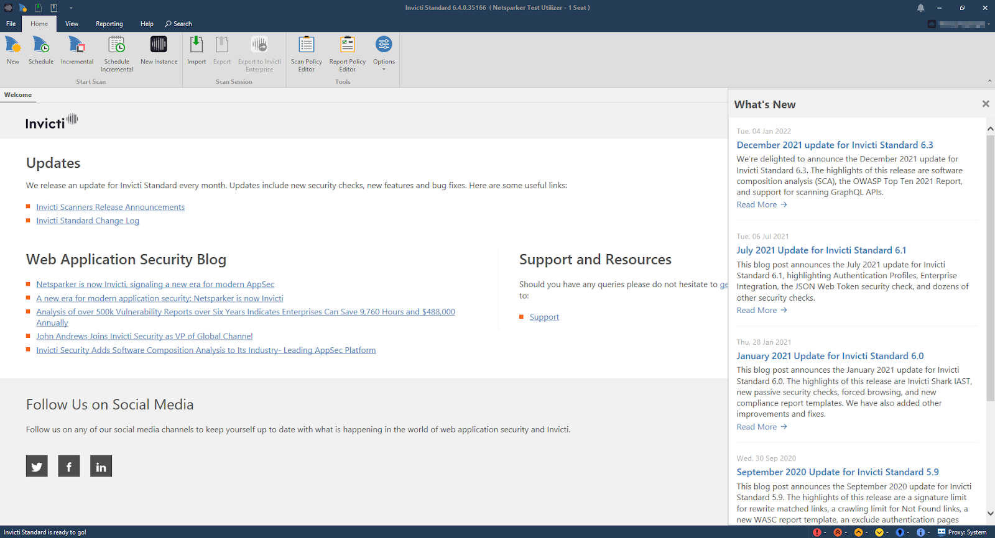Open January 2021 Update for Invicti Standard 6.0

(830, 356)
